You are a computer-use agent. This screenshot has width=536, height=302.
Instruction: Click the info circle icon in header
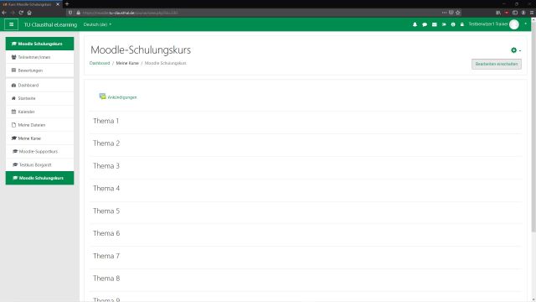coord(453,24)
